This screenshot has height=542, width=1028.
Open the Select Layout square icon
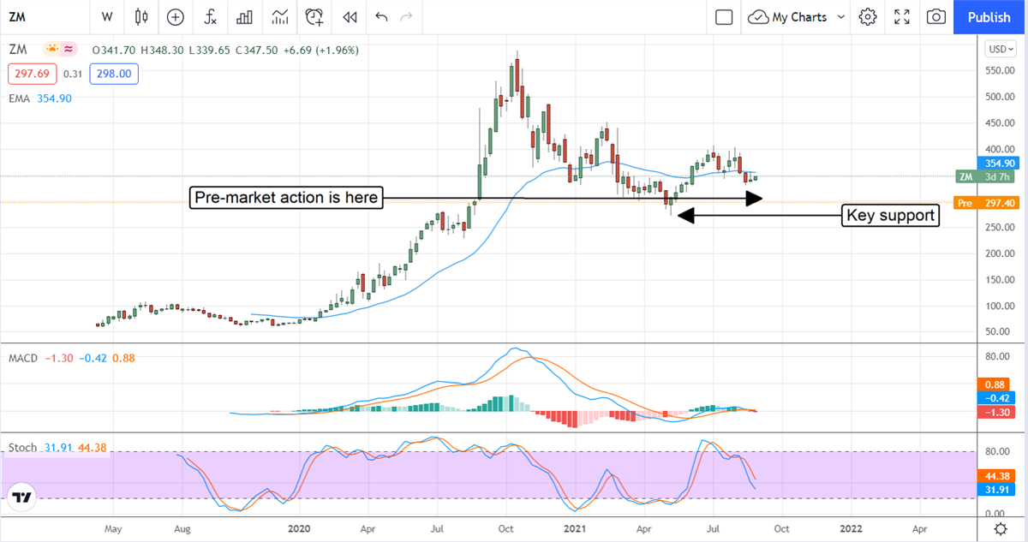[x=724, y=16]
